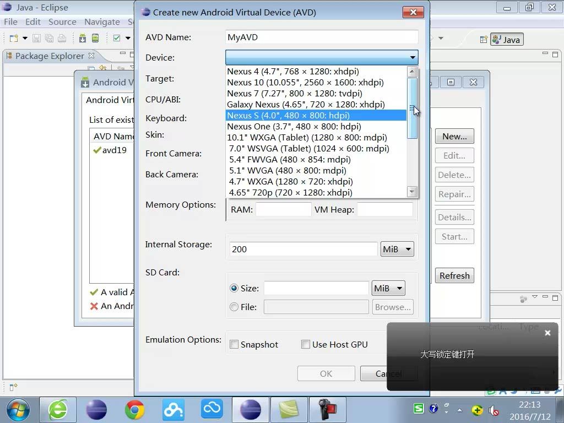Select the Package Explorer tab
The image size is (564, 423).
pos(49,56)
